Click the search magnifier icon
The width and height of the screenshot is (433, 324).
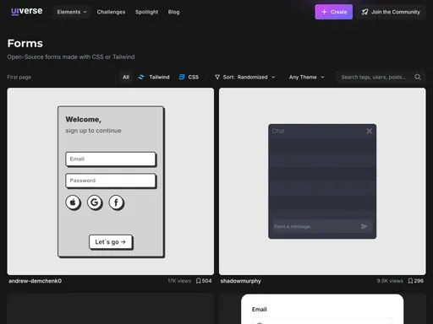(418, 77)
